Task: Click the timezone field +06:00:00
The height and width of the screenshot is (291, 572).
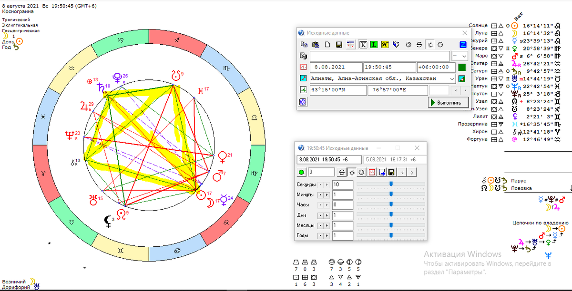Action: (436, 67)
